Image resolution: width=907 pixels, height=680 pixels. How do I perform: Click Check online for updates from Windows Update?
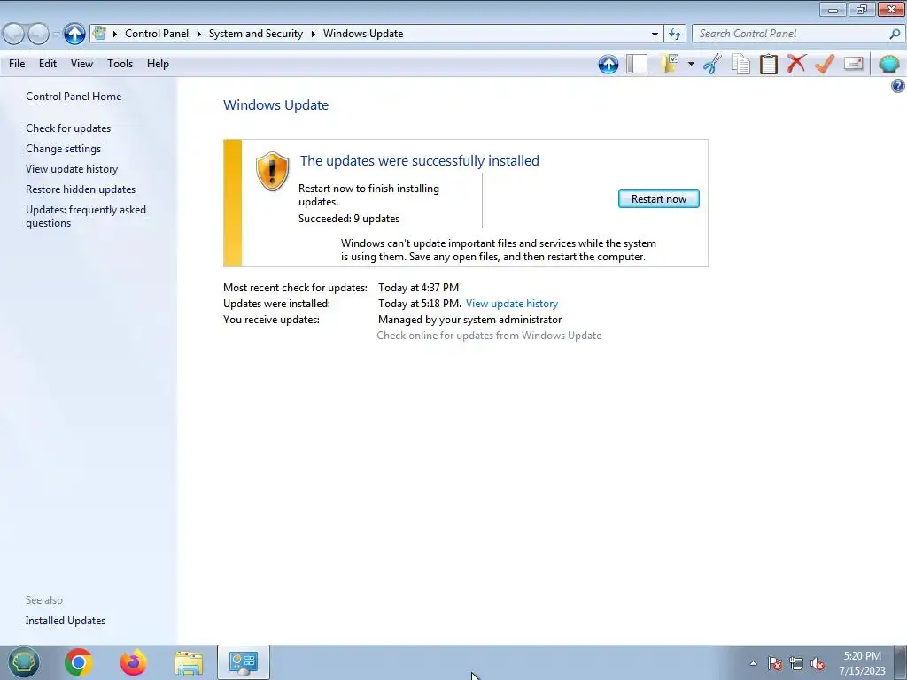coord(489,336)
